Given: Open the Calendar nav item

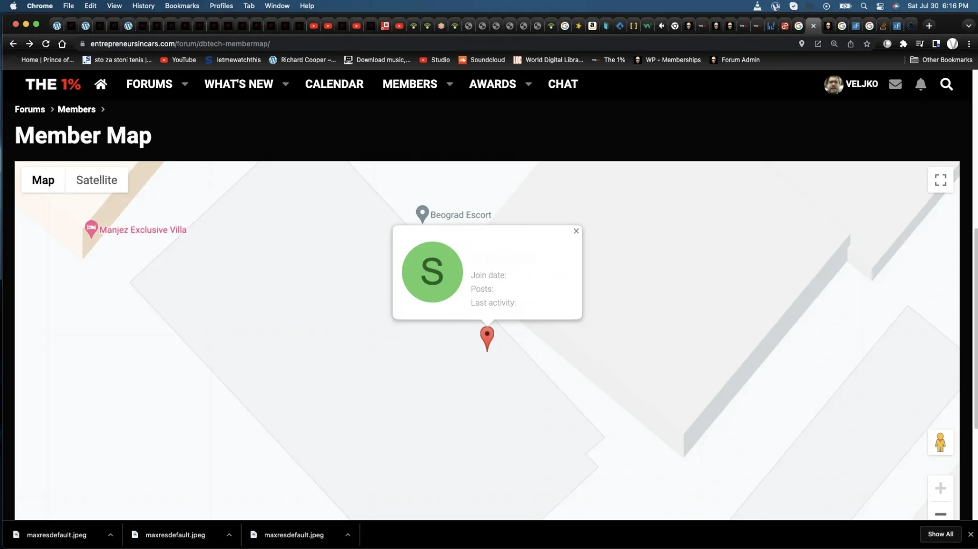Looking at the screenshot, I should [334, 84].
